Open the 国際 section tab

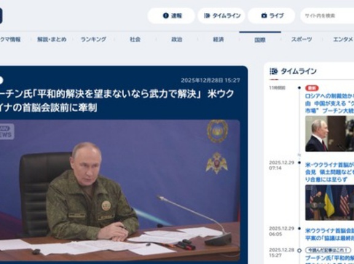260,40
